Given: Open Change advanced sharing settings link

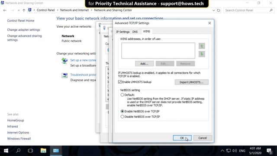Looking at the screenshot, I should [24, 38].
